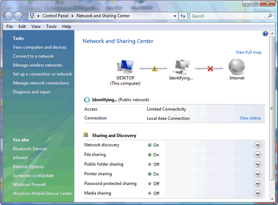278x205 pixels.
Task: Open Diagnose and repair task
Action: (x=31, y=92)
